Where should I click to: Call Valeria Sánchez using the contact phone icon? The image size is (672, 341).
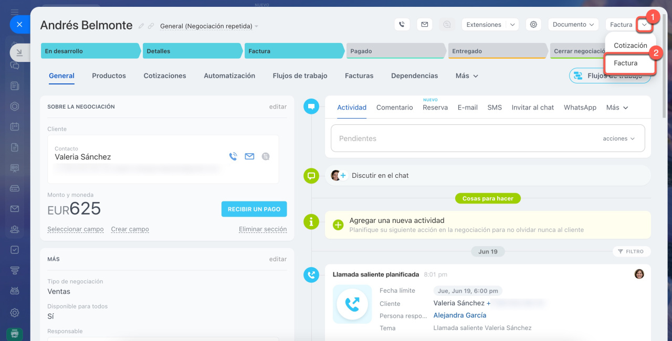click(x=233, y=156)
